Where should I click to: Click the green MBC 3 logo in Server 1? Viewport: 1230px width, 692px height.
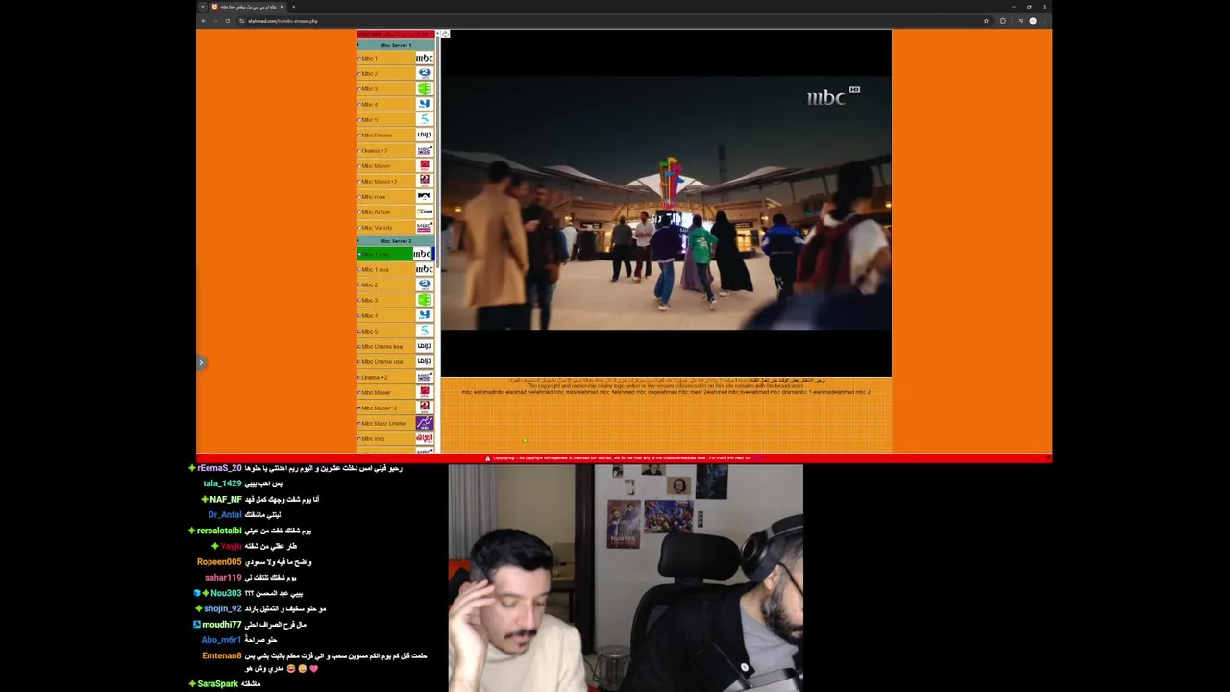[x=424, y=89]
